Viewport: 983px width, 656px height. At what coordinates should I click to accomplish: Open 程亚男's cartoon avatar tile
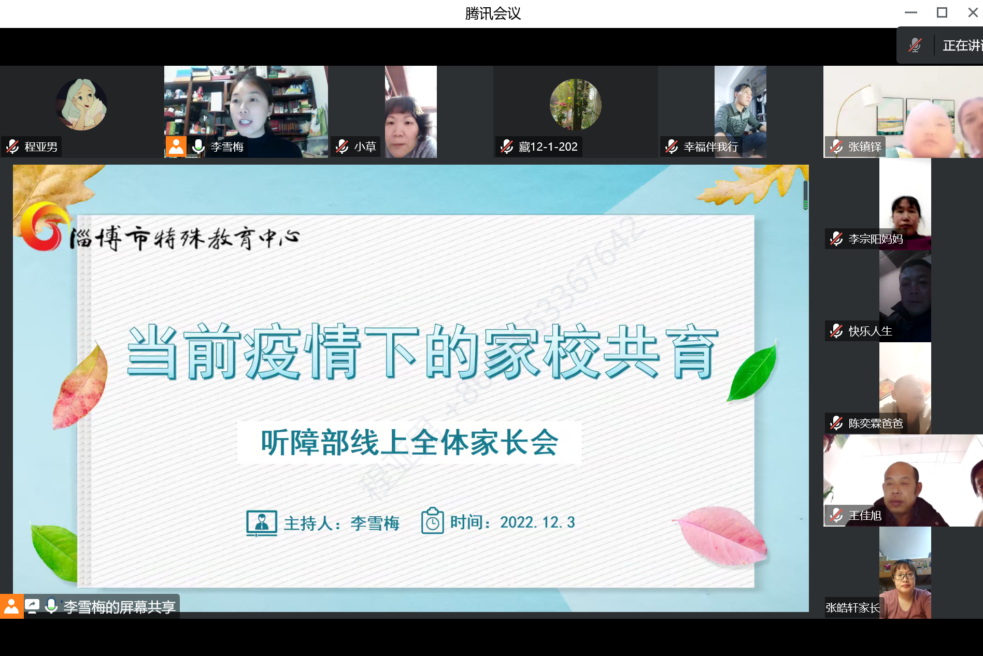pyautogui.click(x=81, y=105)
